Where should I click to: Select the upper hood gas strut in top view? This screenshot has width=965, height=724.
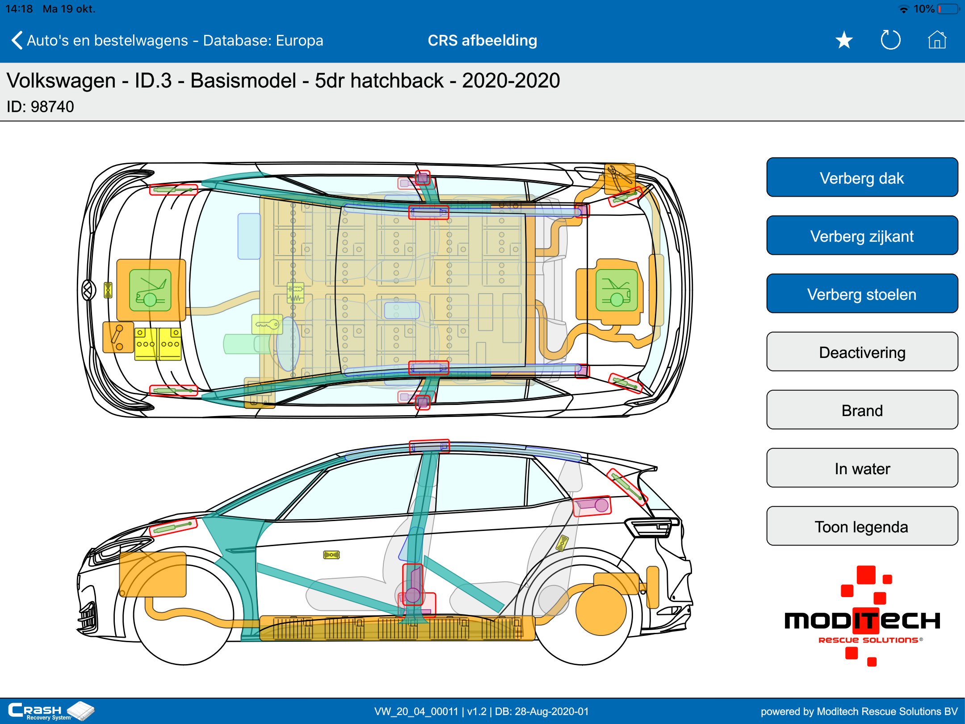173,190
